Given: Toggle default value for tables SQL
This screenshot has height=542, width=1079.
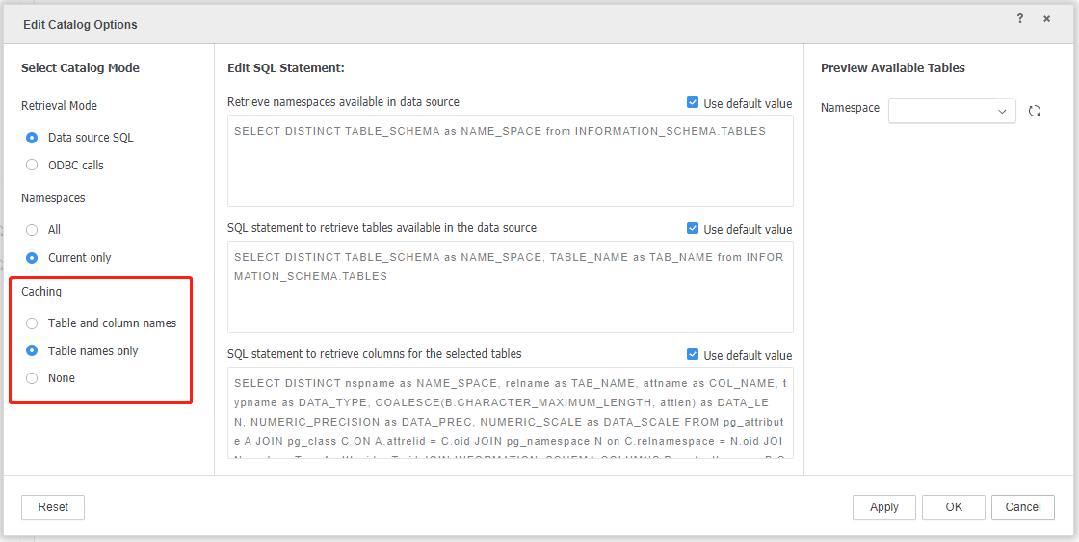Looking at the screenshot, I should point(693,229).
